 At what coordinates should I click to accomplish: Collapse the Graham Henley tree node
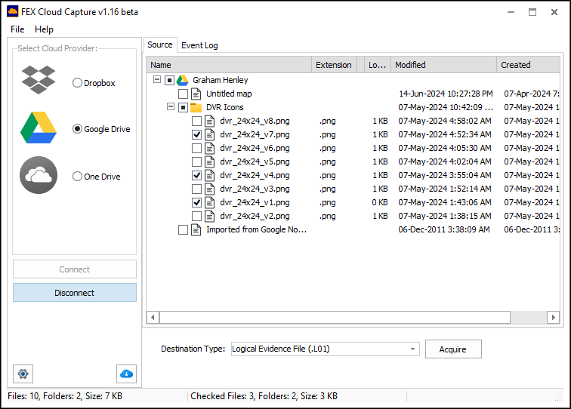tap(156, 80)
